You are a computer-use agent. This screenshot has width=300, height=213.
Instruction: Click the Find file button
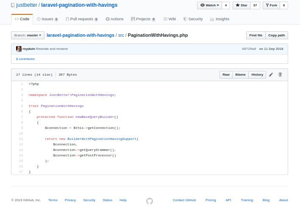point(256,35)
